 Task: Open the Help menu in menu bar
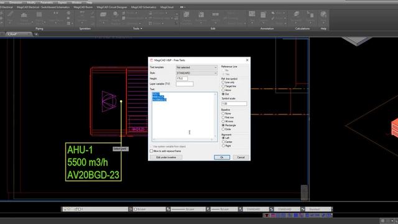89,2
